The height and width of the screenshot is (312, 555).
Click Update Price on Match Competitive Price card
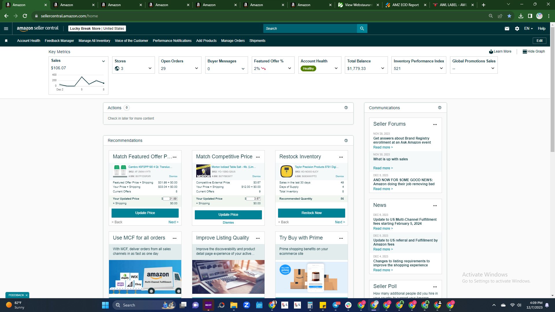coord(228,215)
